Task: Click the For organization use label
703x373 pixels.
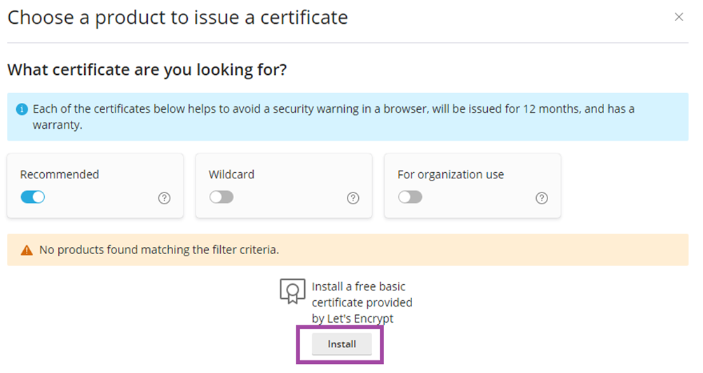Action: point(451,175)
